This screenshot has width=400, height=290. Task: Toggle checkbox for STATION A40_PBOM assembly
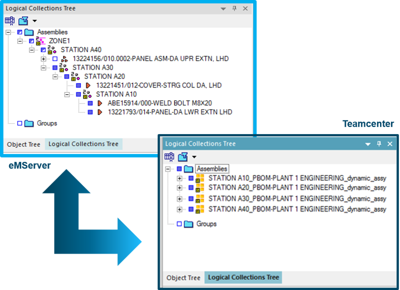pyautogui.click(x=191, y=209)
